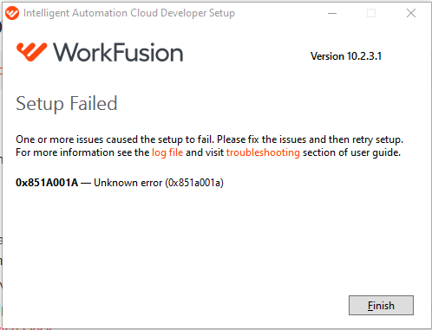Click the bold error code 0x851A001A
432x330 pixels.
pos(47,183)
